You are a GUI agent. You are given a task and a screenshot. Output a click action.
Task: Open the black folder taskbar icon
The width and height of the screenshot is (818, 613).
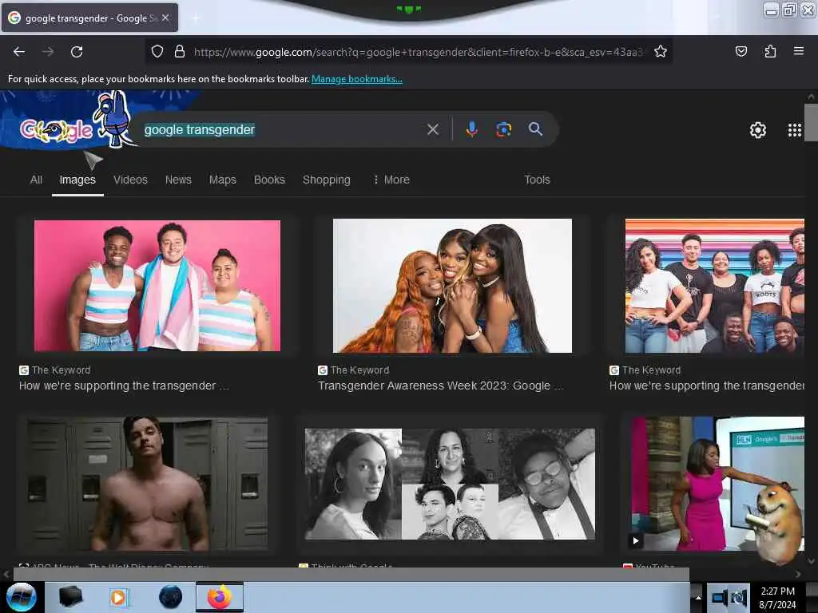(70, 597)
